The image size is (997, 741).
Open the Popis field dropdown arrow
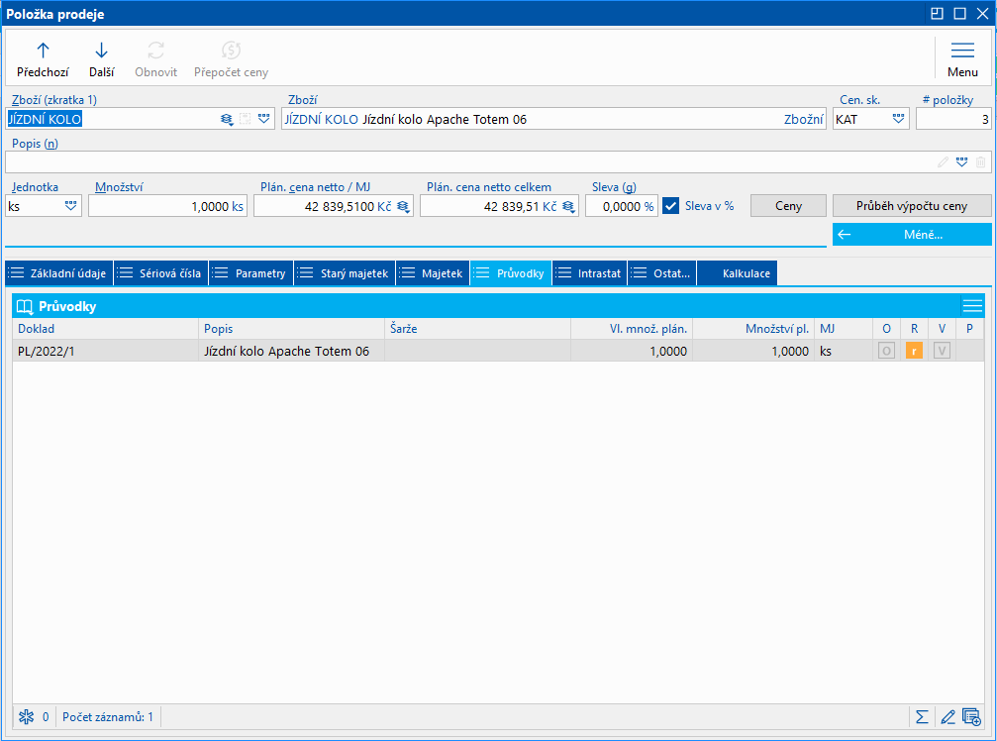(962, 162)
